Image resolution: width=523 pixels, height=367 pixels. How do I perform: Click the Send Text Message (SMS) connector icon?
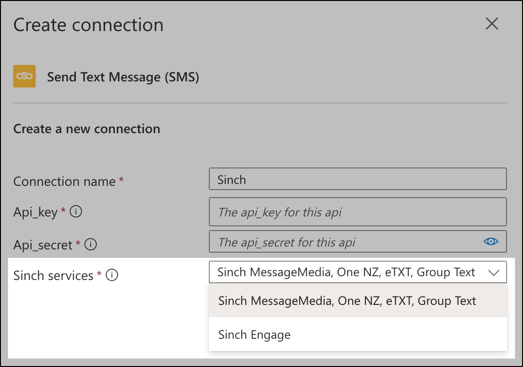pyautogui.click(x=24, y=76)
